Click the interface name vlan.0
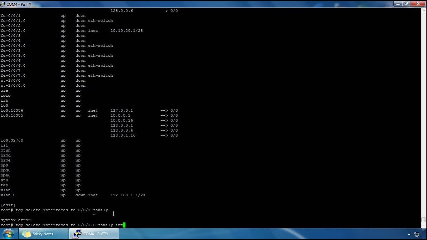The image size is (427, 240). [x=8, y=195]
